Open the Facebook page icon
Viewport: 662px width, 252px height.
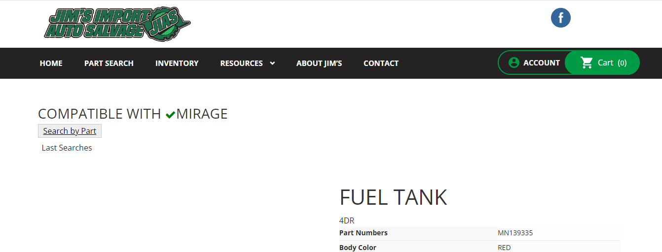560,18
